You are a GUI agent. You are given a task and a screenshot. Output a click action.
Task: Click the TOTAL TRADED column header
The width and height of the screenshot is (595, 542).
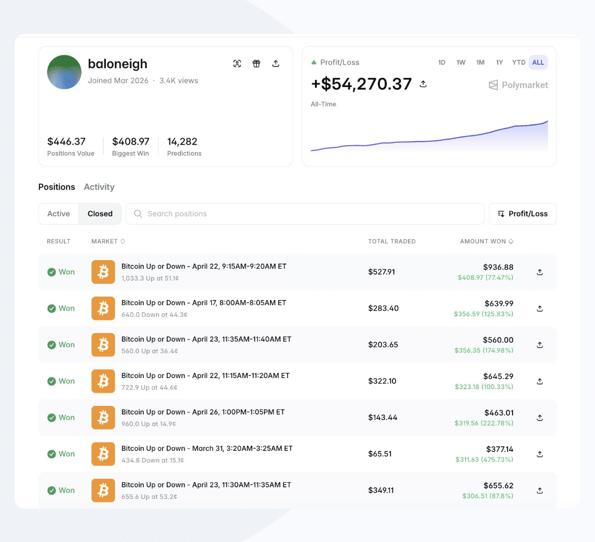[391, 241]
